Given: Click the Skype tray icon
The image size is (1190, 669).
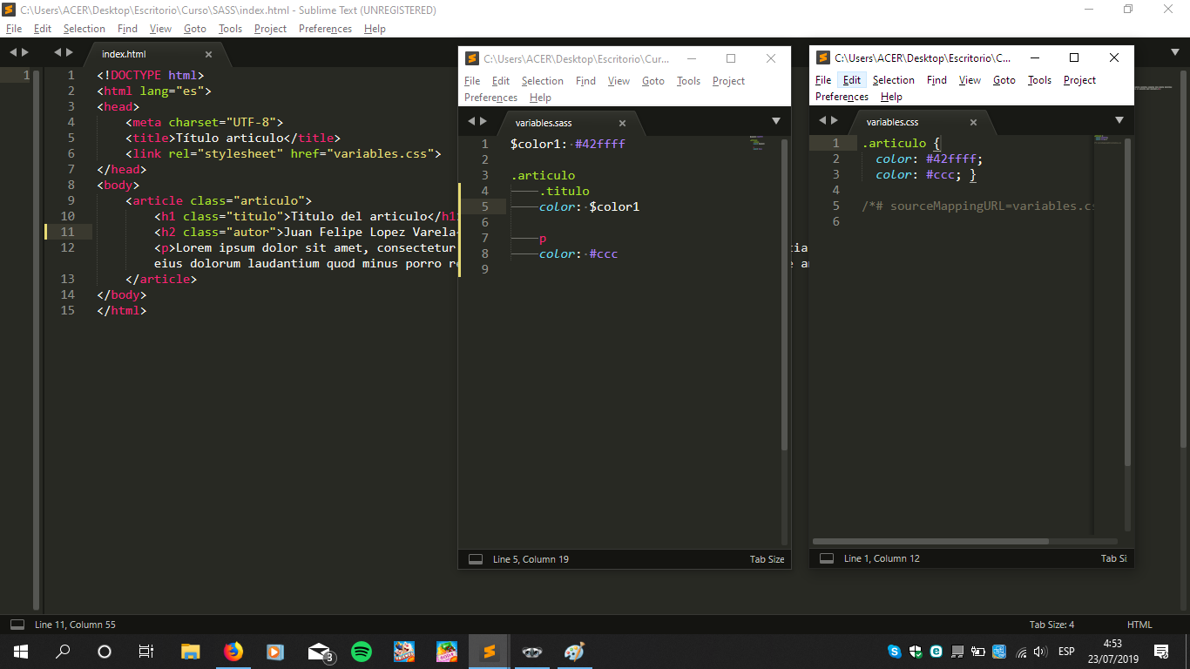Looking at the screenshot, I should click(895, 652).
